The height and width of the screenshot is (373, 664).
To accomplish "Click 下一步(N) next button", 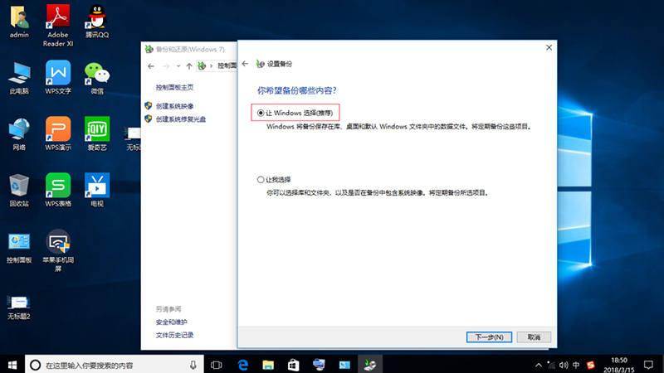I will [489, 337].
